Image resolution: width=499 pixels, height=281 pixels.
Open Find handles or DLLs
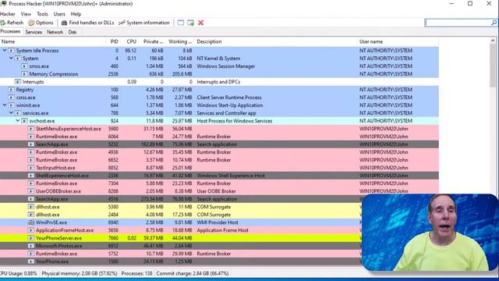87,23
